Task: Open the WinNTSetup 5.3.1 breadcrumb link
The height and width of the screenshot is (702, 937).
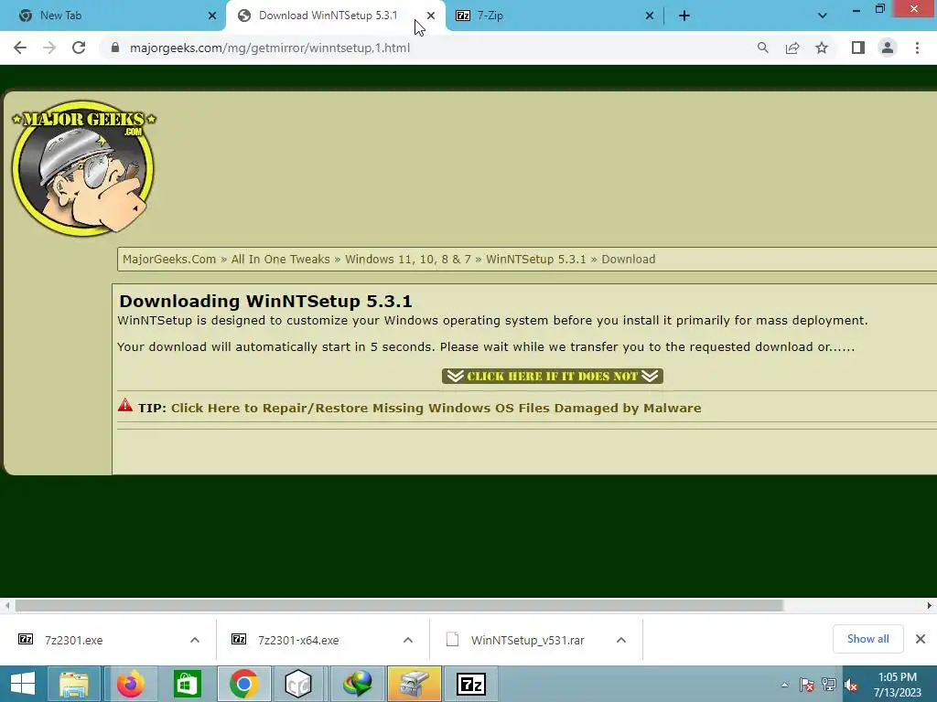Action: [x=535, y=259]
